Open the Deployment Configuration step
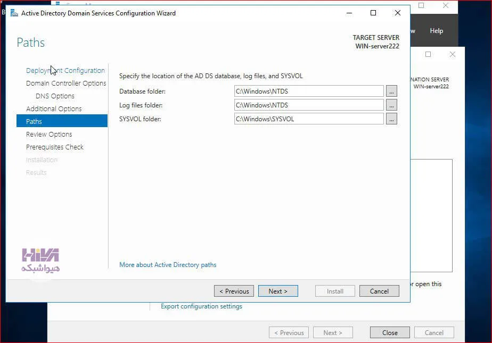This screenshot has height=343, width=492. (x=65, y=71)
